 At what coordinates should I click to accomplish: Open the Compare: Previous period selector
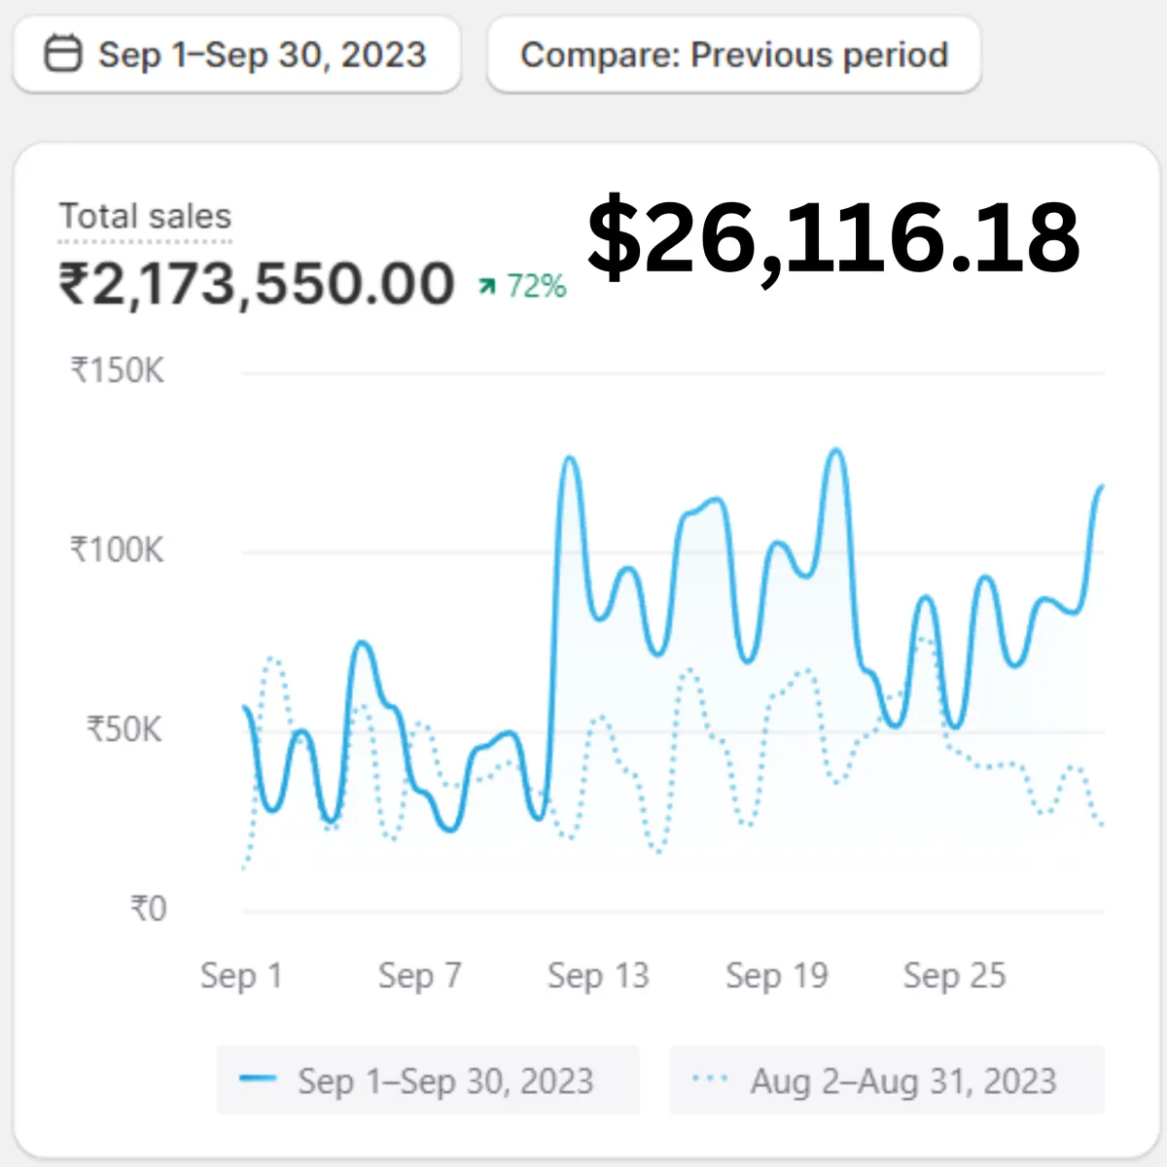tap(734, 54)
